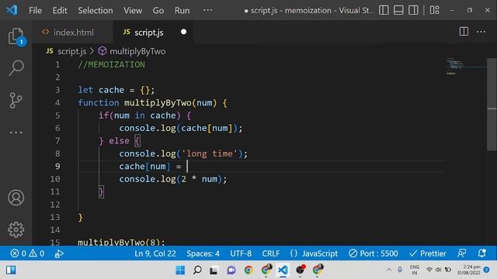
Task: Click 'long time' string on line 8
Action: click(209, 153)
